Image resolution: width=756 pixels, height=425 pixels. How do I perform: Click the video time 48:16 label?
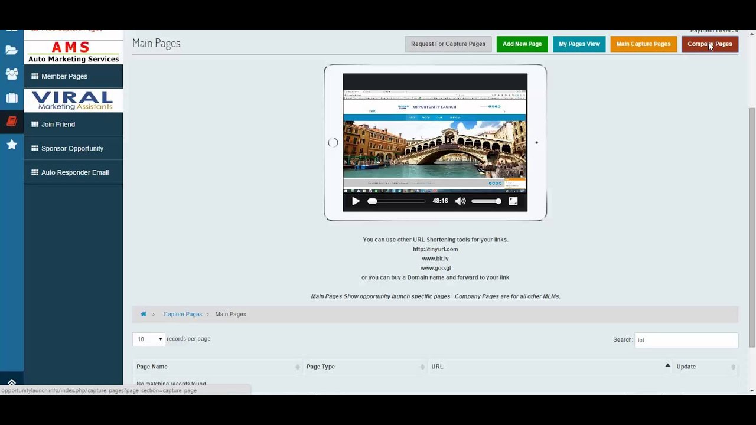(440, 201)
